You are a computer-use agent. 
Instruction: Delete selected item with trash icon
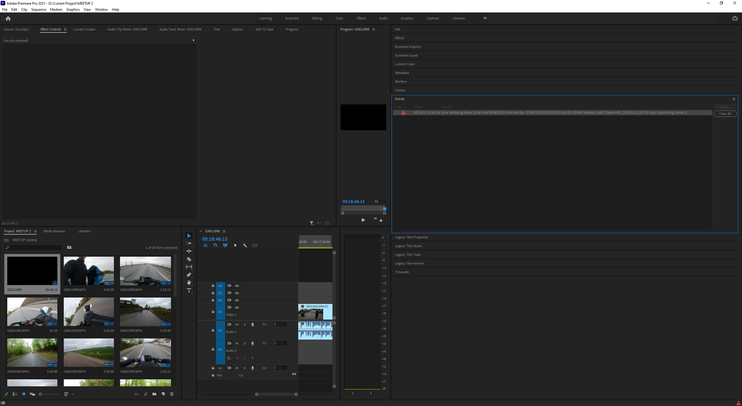(172, 394)
